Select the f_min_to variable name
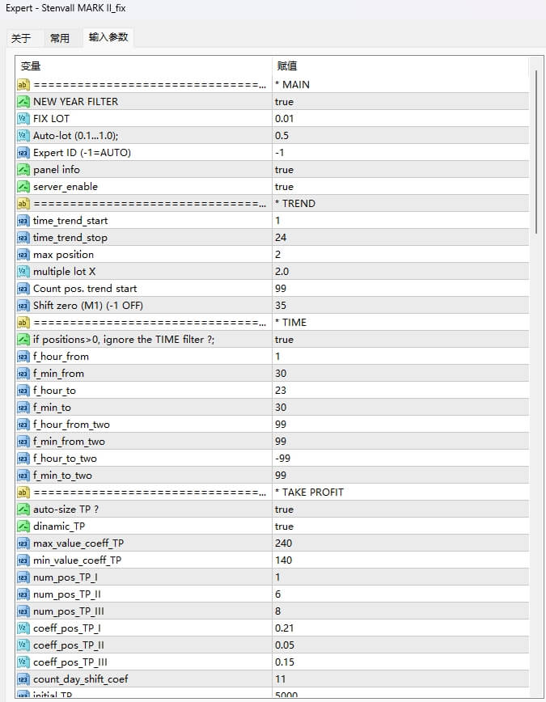 (52, 408)
